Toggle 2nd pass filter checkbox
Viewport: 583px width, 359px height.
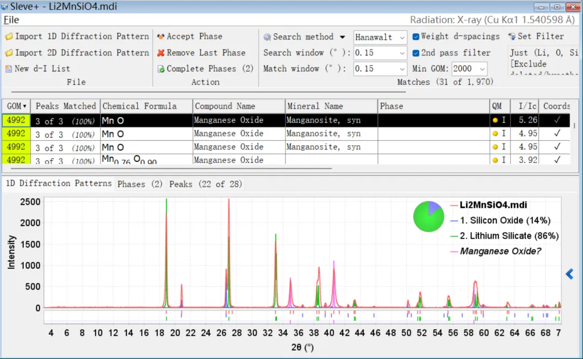(416, 53)
